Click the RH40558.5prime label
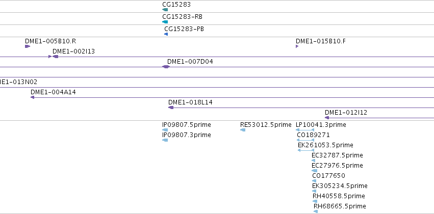This screenshot has height=214, width=434. tap(339, 196)
